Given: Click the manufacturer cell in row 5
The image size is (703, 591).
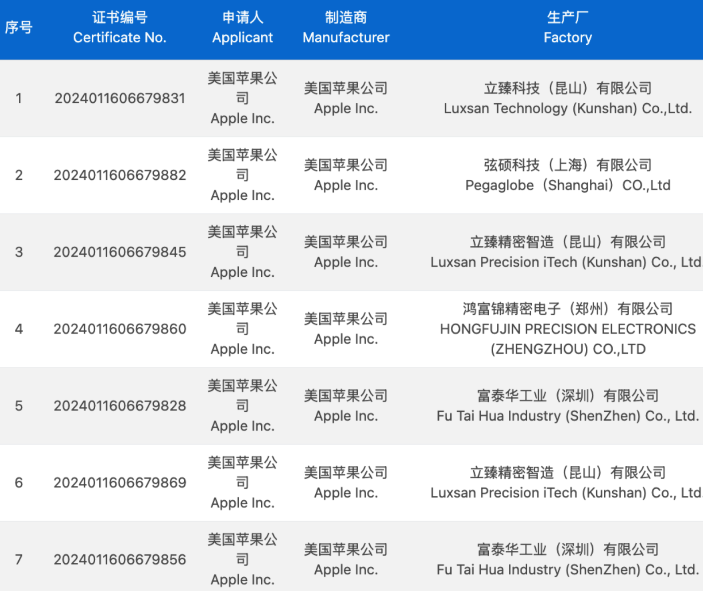Looking at the screenshot, I should click(346, 406).
